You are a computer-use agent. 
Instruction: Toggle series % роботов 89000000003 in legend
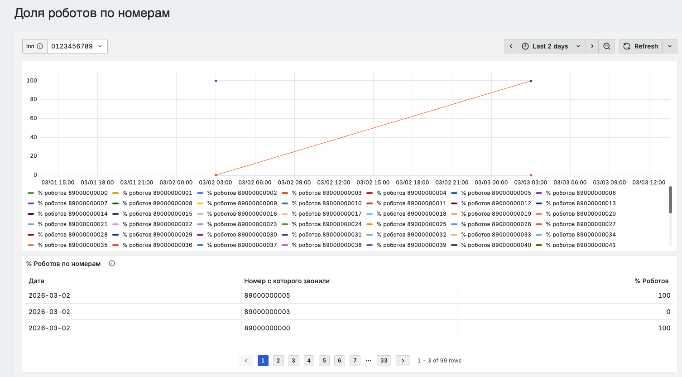[x=327, y=193]
